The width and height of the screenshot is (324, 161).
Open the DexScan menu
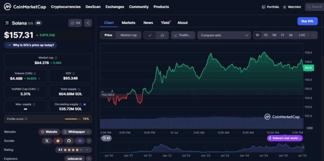93,7
